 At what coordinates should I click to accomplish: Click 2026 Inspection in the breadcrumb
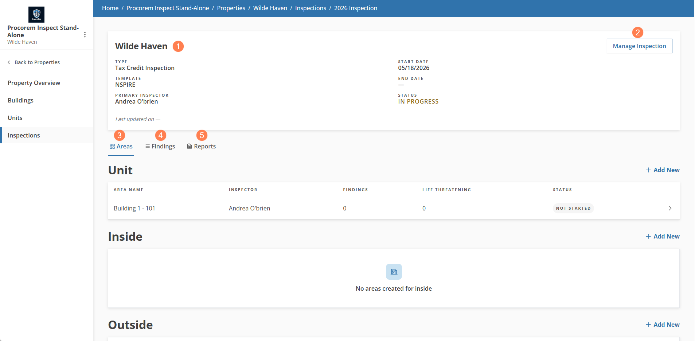(x=356, y=8)
